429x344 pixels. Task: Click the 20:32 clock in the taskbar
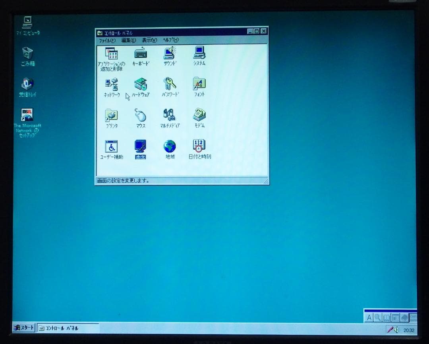[x=408, y=329]
